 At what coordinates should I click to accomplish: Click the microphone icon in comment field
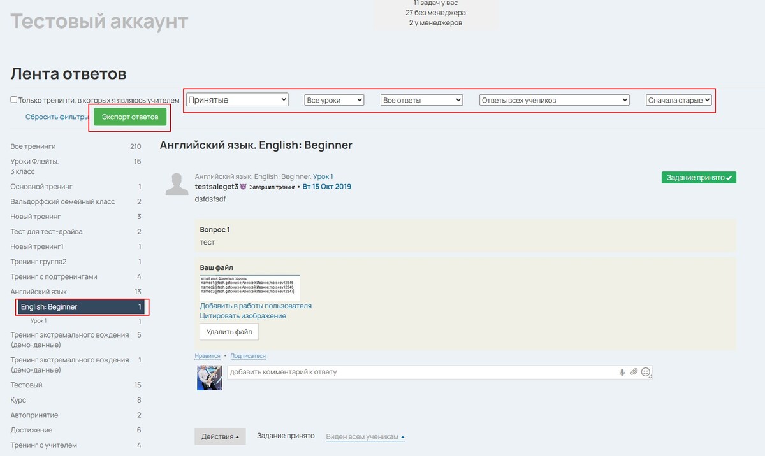pos(622,372)
